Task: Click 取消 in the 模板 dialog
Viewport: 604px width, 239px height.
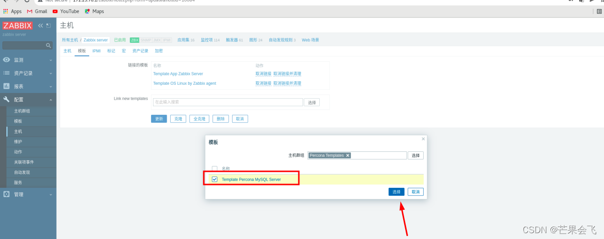Action: coord(415,192)
